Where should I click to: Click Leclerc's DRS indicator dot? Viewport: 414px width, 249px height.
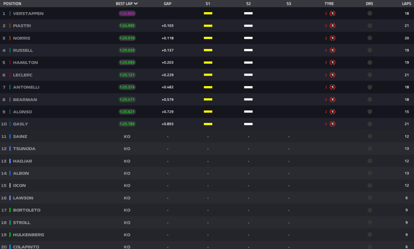coord(370,75)
